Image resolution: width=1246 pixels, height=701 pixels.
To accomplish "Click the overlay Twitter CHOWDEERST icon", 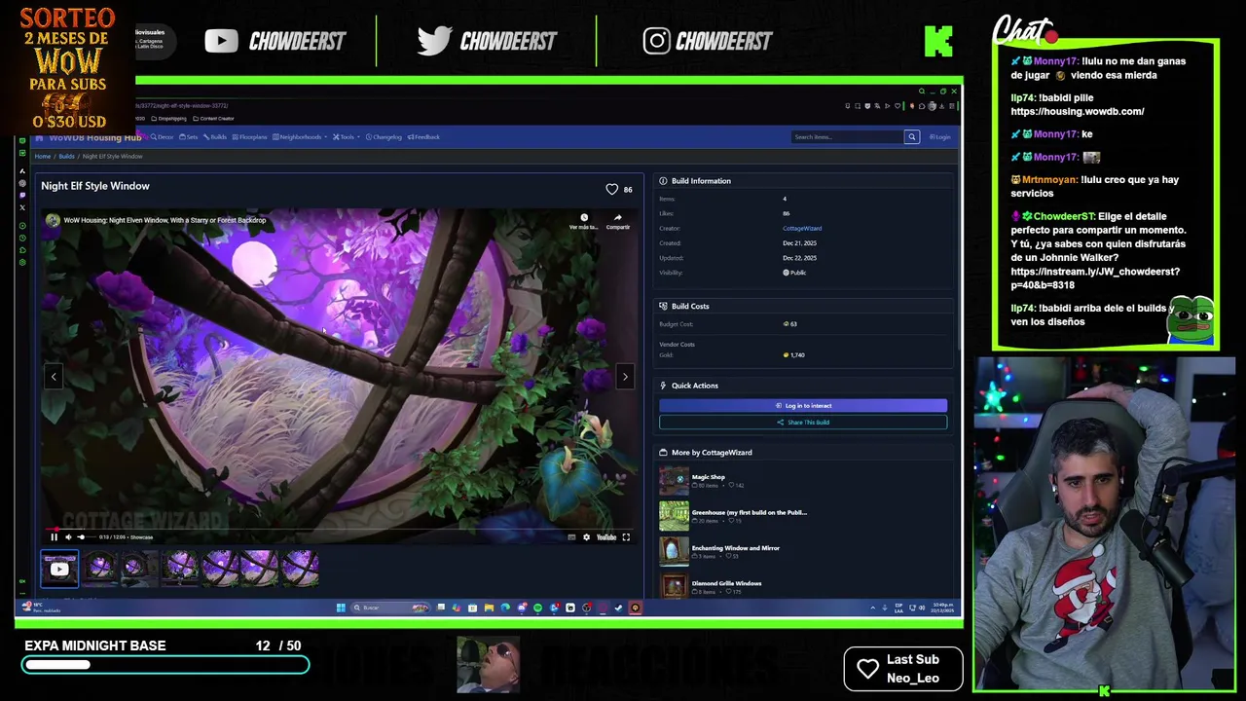I will coord(434,41).
